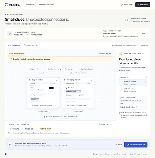
Task: Click Northstar Health node in evidence map
Action: [x=87, y=69]
